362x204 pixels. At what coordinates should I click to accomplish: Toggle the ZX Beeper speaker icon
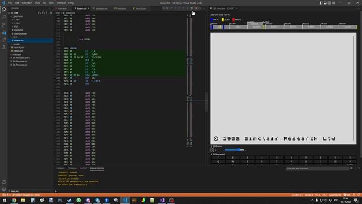(212, 150)
